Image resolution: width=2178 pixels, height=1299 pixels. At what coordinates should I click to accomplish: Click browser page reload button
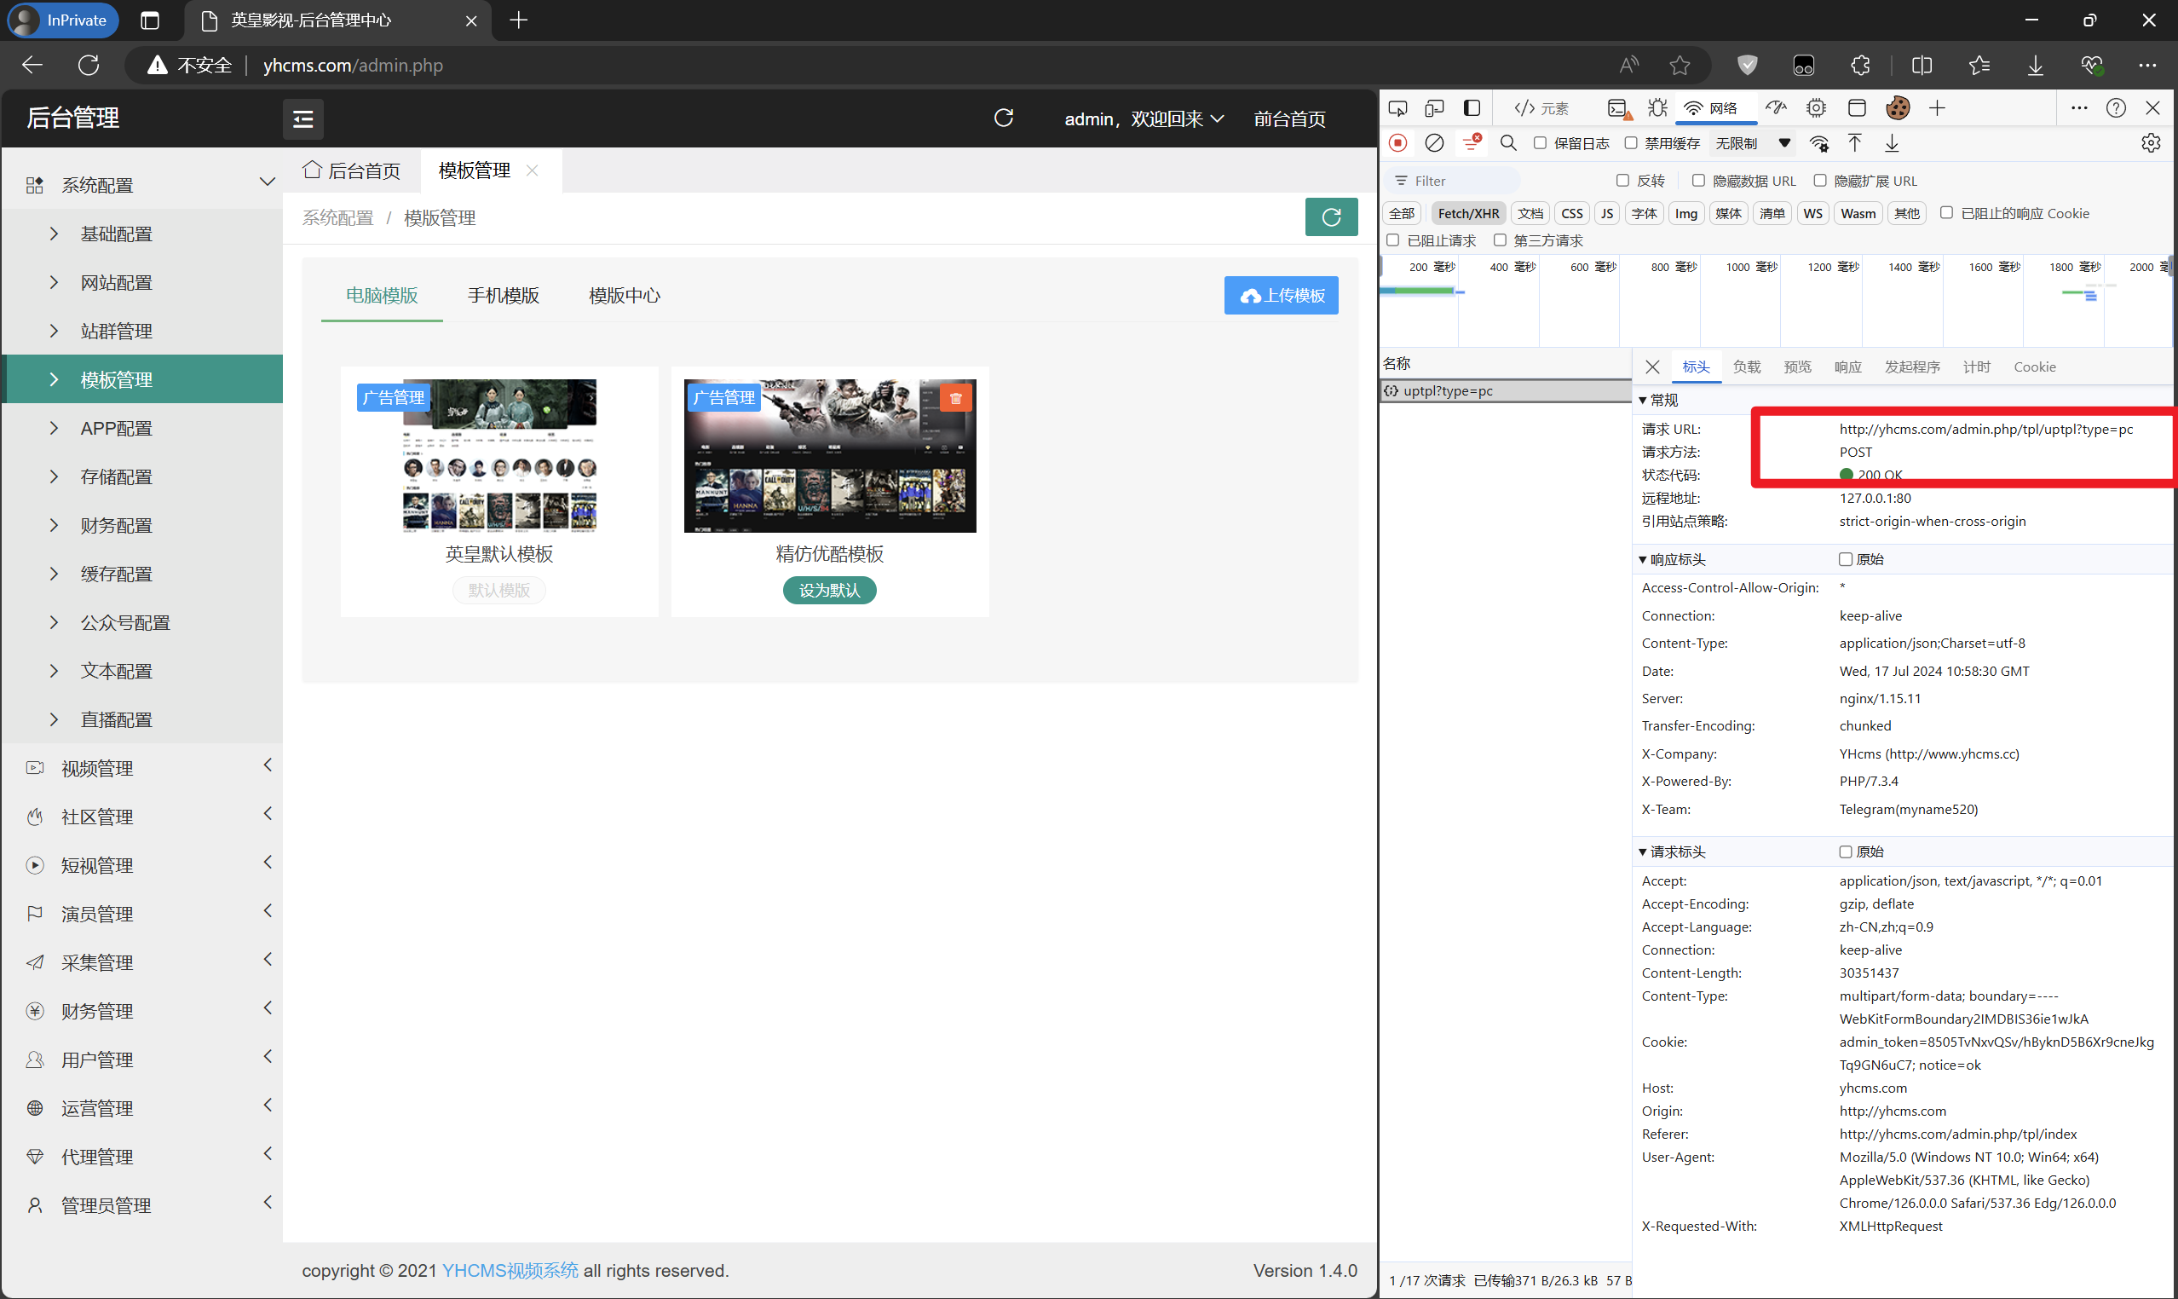(89, 65)
